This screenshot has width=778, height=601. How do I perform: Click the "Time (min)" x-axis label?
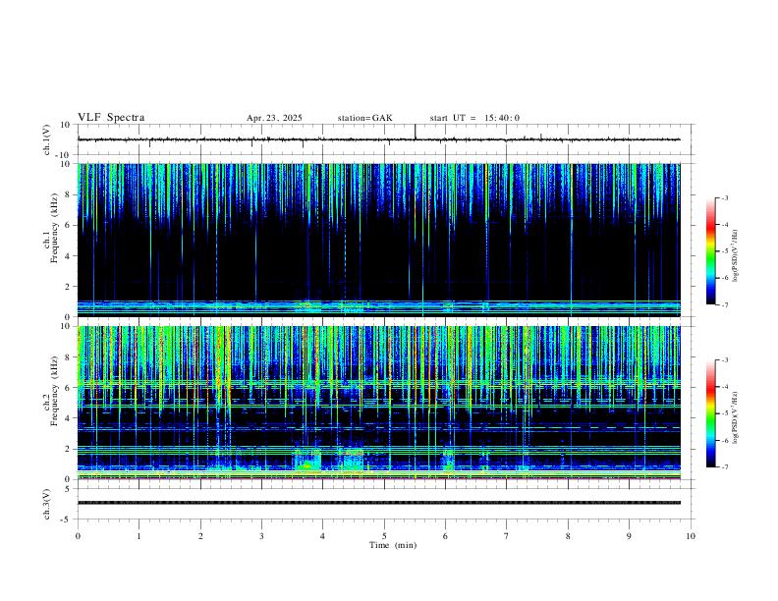(393, 545)
